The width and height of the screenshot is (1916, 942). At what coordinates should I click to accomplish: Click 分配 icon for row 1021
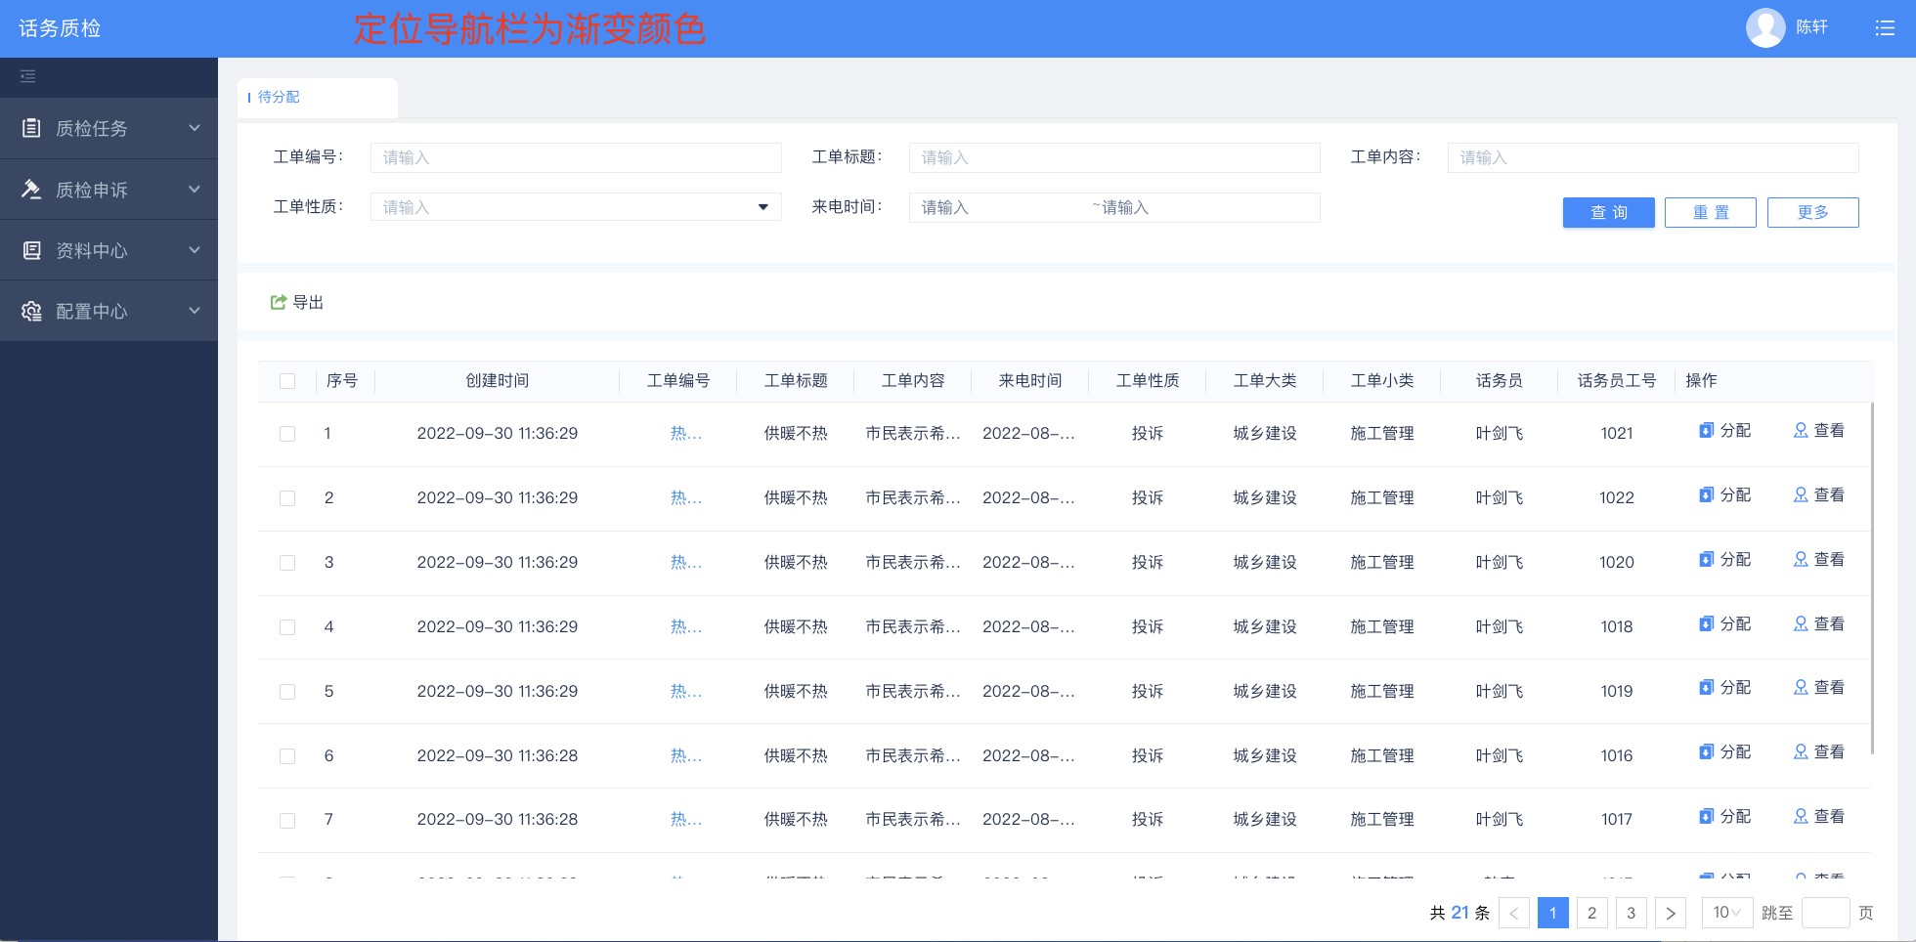coord(1706,430)
